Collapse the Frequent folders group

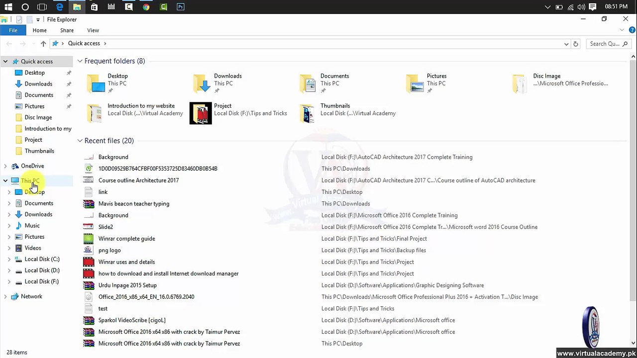tap(80, 61)
